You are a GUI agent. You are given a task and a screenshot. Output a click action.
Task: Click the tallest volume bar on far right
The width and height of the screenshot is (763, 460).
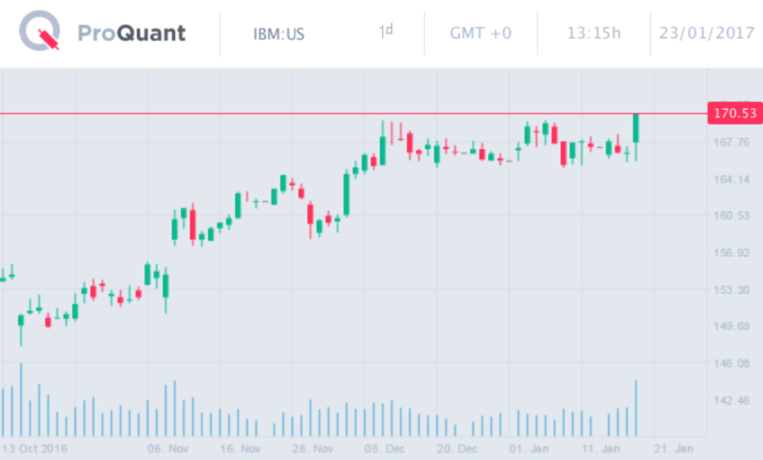point(636,408)
